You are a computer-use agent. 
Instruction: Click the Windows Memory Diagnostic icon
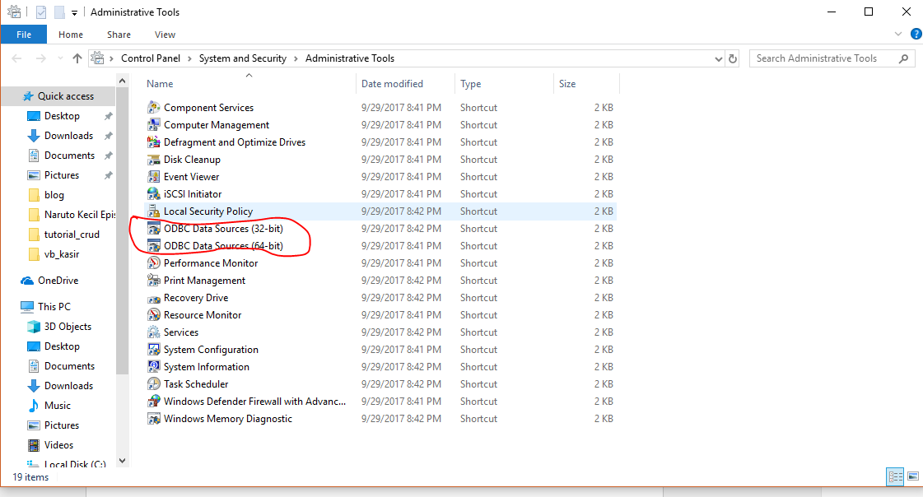[x=154, y=418]
